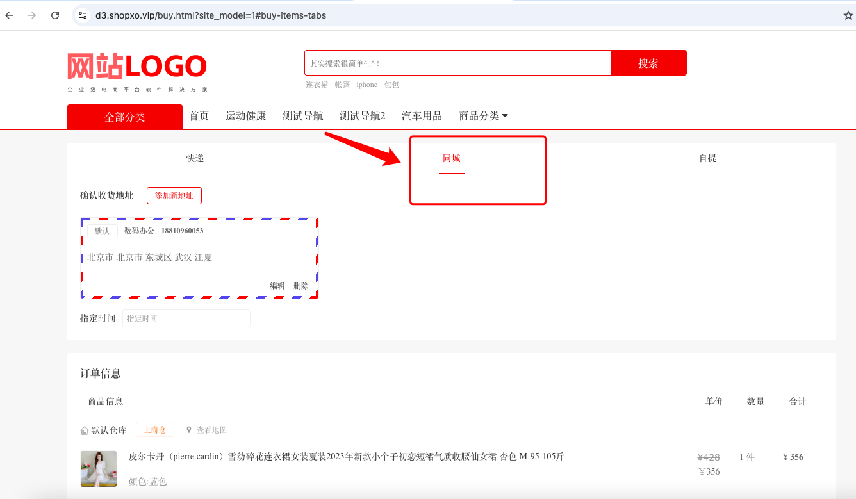Select the address 北京市 北京市 东城区 武汉 江夏
Image resolution: width=856 pixels, height=499 pixels.
coord(149,258)
